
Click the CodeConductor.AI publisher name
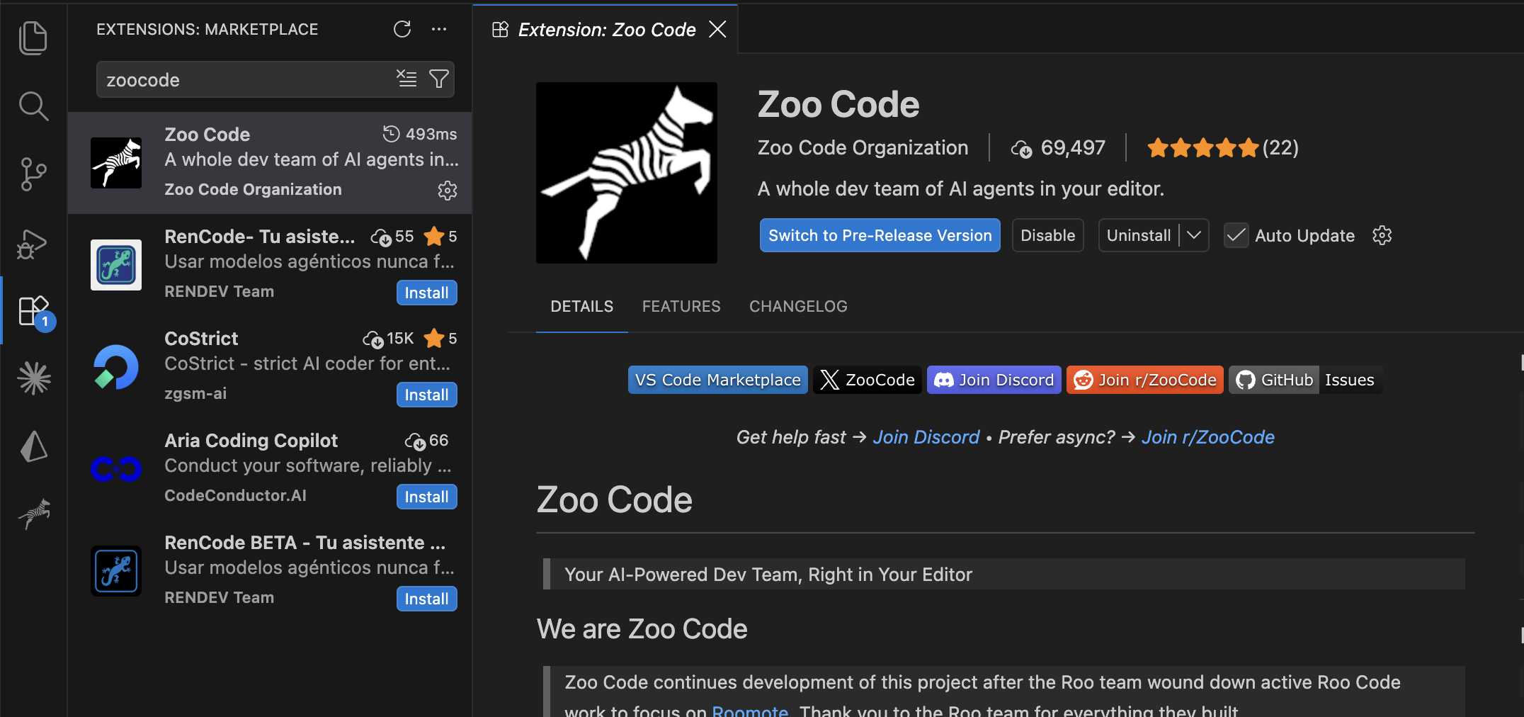tap(236, 495)
